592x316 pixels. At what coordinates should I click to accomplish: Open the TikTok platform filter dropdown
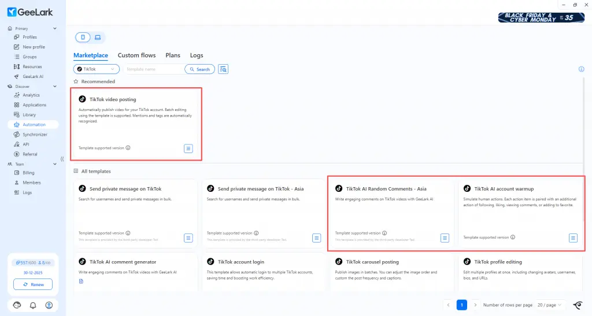[97, 69]
